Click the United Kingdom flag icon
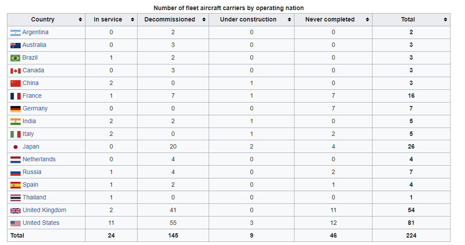Viewport: 465px width, 245px height. (15, 210)
